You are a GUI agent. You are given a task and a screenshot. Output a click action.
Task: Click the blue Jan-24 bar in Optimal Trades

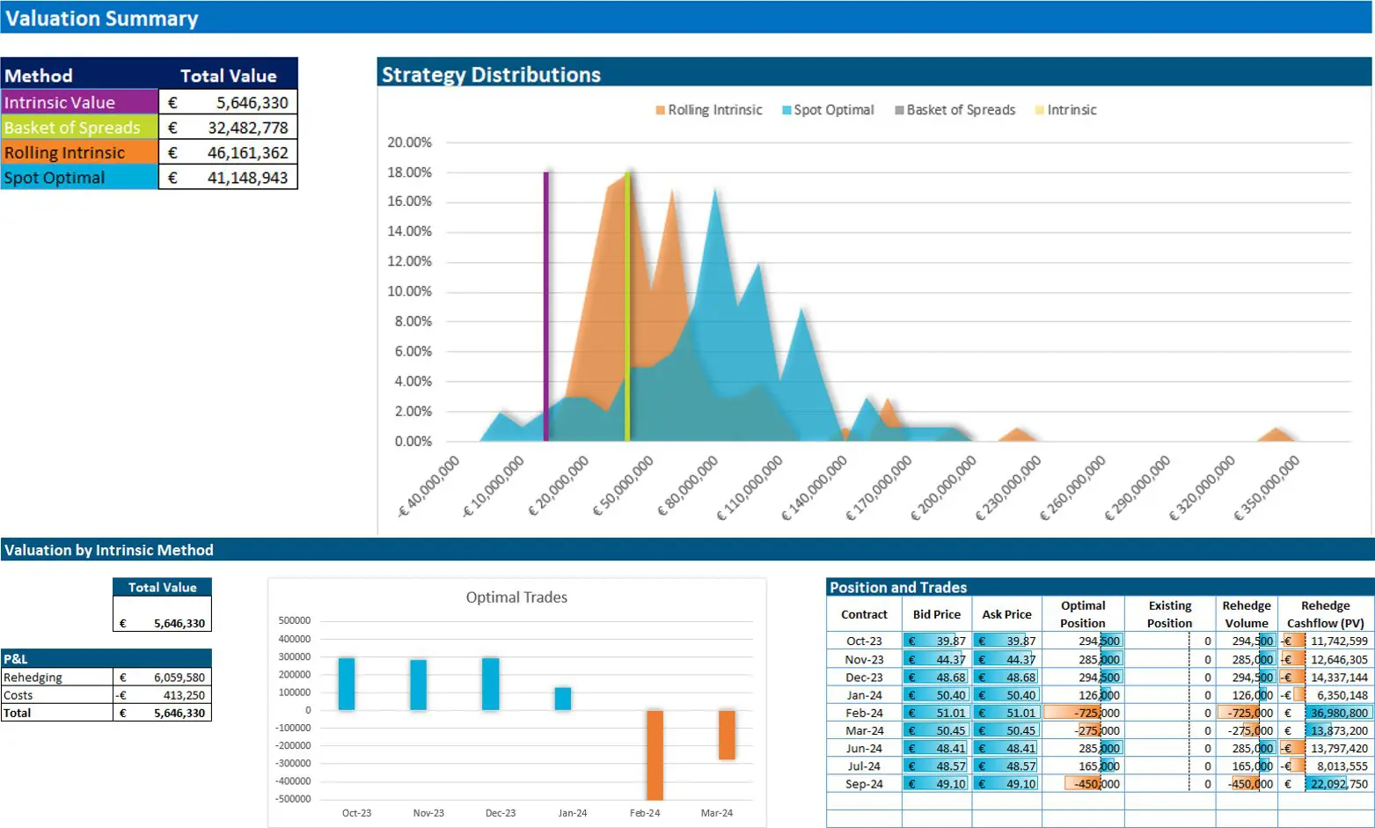pyautogui.click(x=563, y=699)
